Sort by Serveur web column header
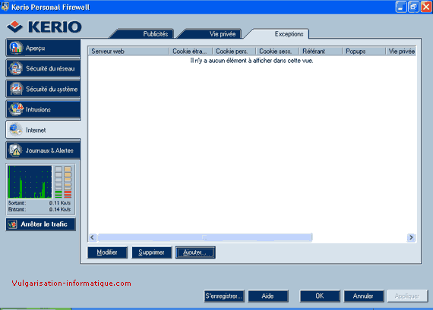Viewport: 433px width, 310px height. coord(128,52)
